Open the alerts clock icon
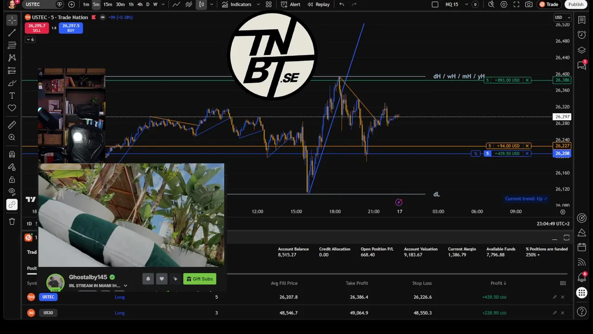 coord(582,35)
